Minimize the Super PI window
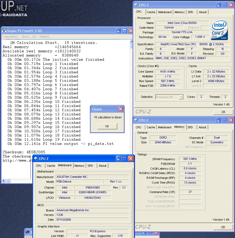This screenshot has width=235, height=238. point(119,31)
